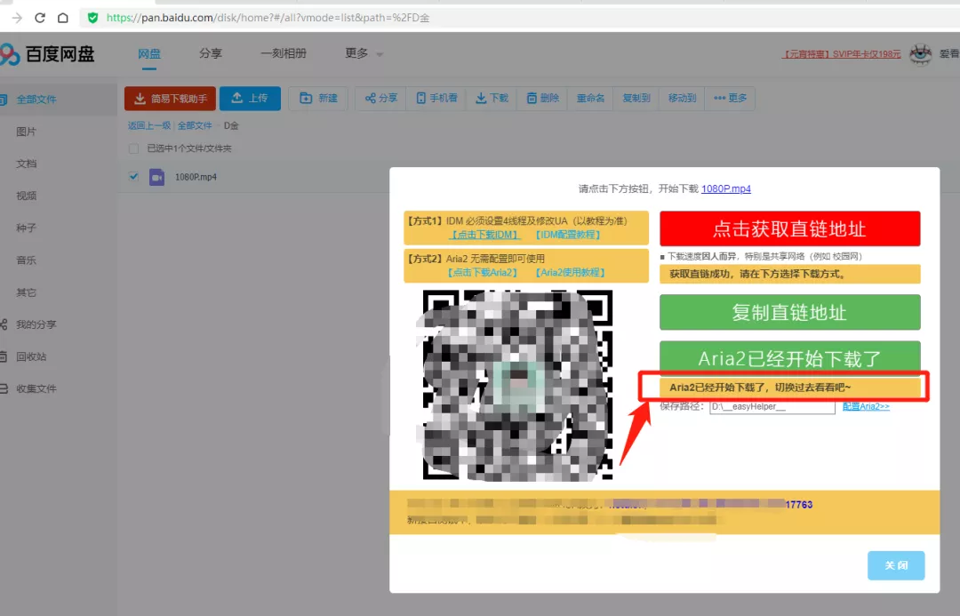The width and height of the screenshot is (960, 616).
Task: Click 移动到 move-to button
Action: pyautogui.click(x=682, y=98)
